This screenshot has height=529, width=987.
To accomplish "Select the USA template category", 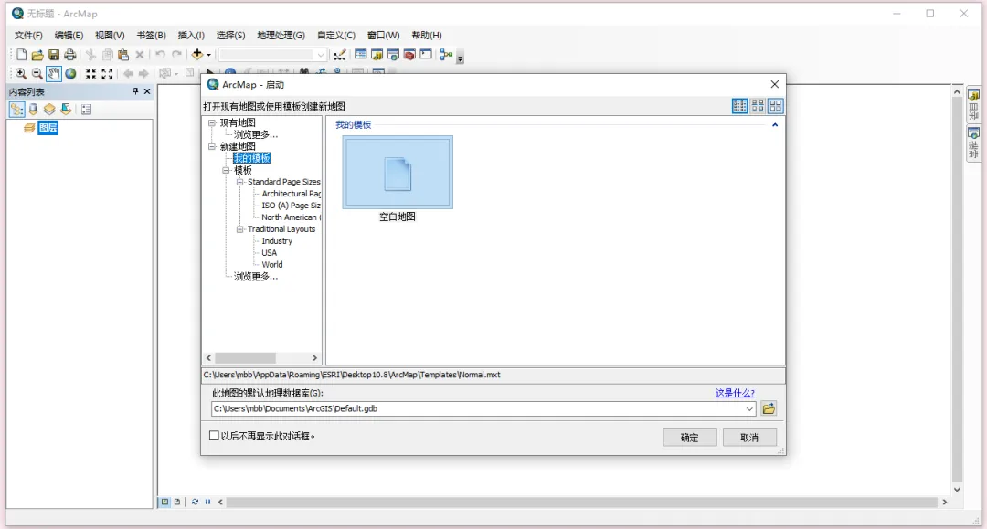I will 269,253.
